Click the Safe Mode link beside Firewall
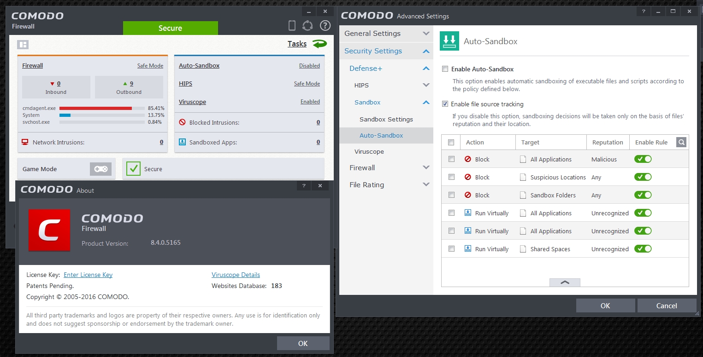Image resolution: width=703 pixels, height=357 pixels. tap(150, 66)
